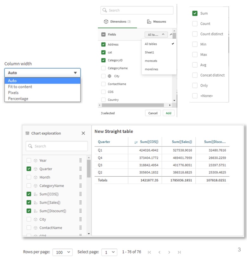Click the Cancel button
247x258 pixels.
[x=153, y=113]
